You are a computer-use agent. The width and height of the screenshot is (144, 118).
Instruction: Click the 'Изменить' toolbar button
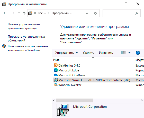106,53
